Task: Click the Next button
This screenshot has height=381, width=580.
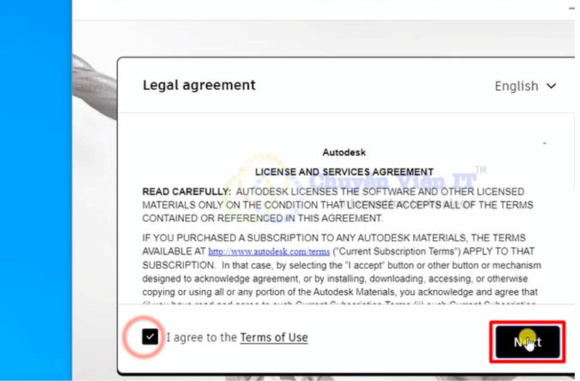Action: tap(527, 342)
